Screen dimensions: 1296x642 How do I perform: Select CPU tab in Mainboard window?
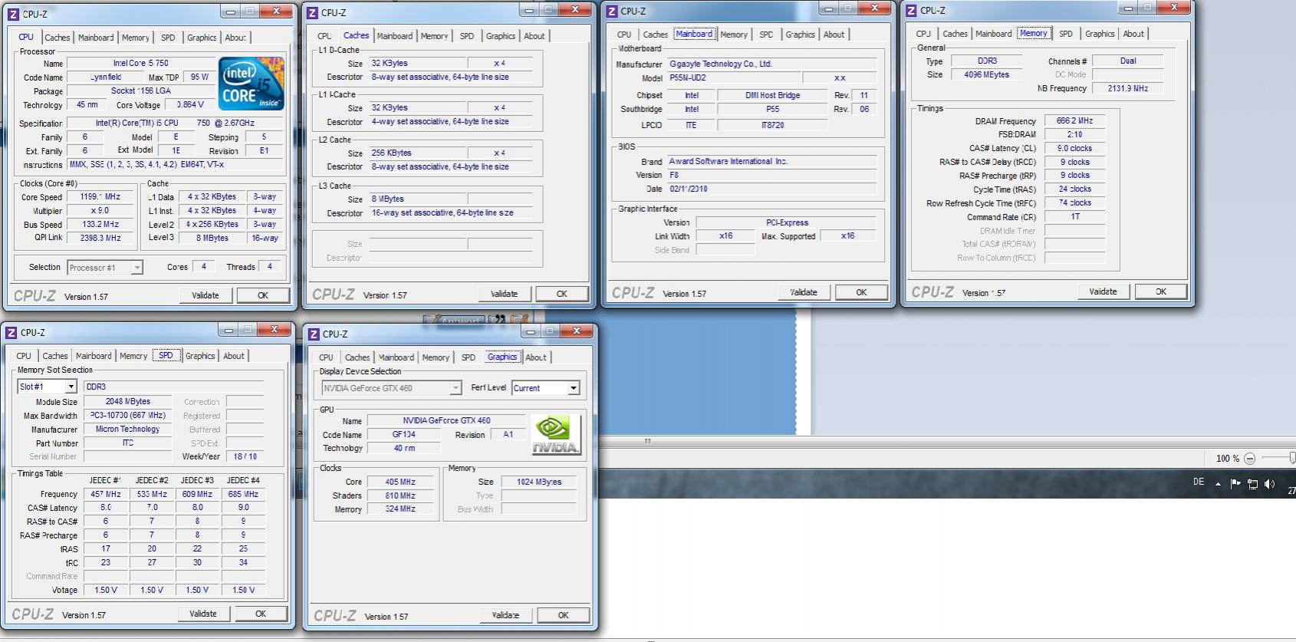[624, 35]
